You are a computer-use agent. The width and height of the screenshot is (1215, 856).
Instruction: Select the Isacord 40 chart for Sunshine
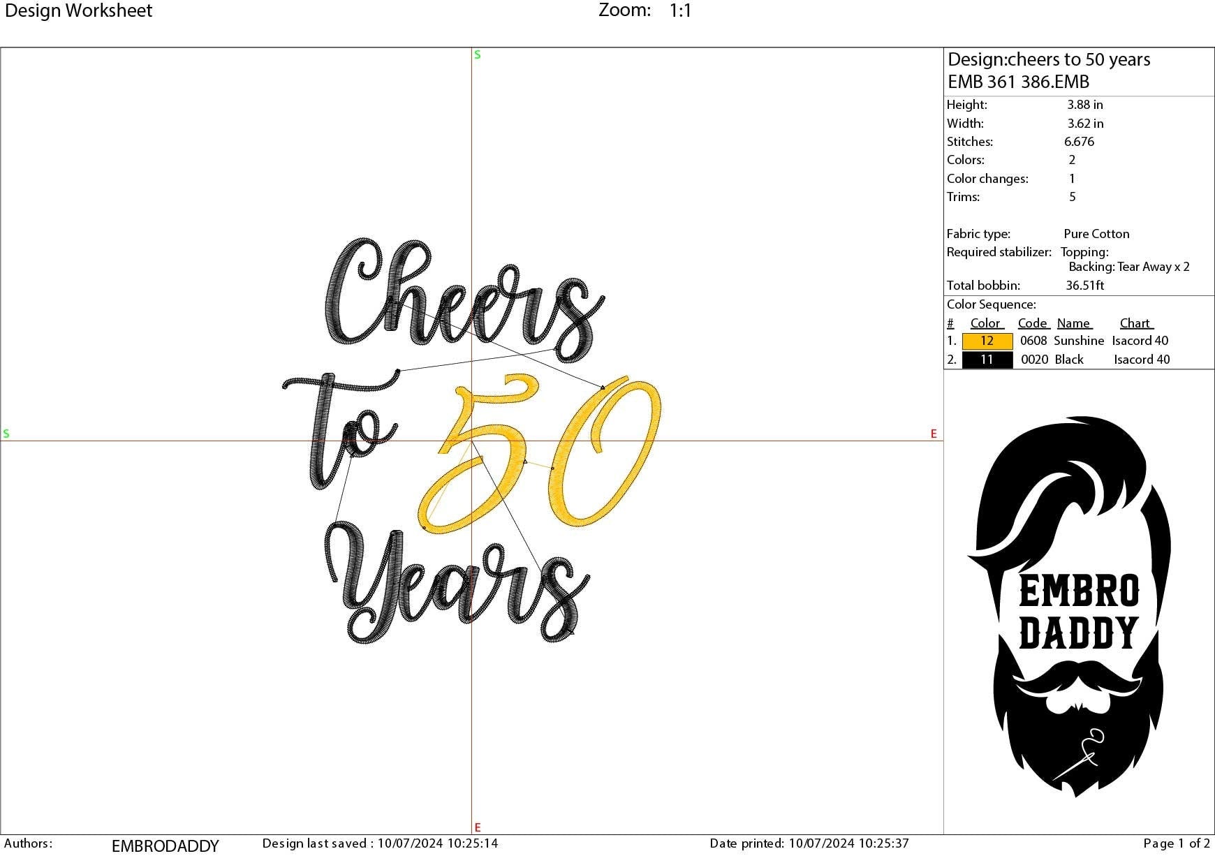(1140, 341)
